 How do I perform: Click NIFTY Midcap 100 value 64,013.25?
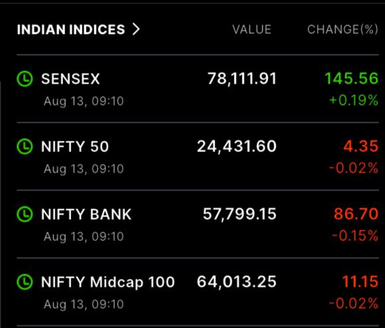point(237,282)
